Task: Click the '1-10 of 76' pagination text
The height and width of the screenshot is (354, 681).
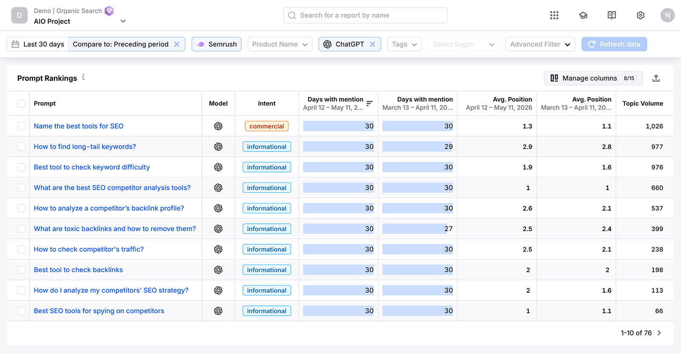Action: 636,333
